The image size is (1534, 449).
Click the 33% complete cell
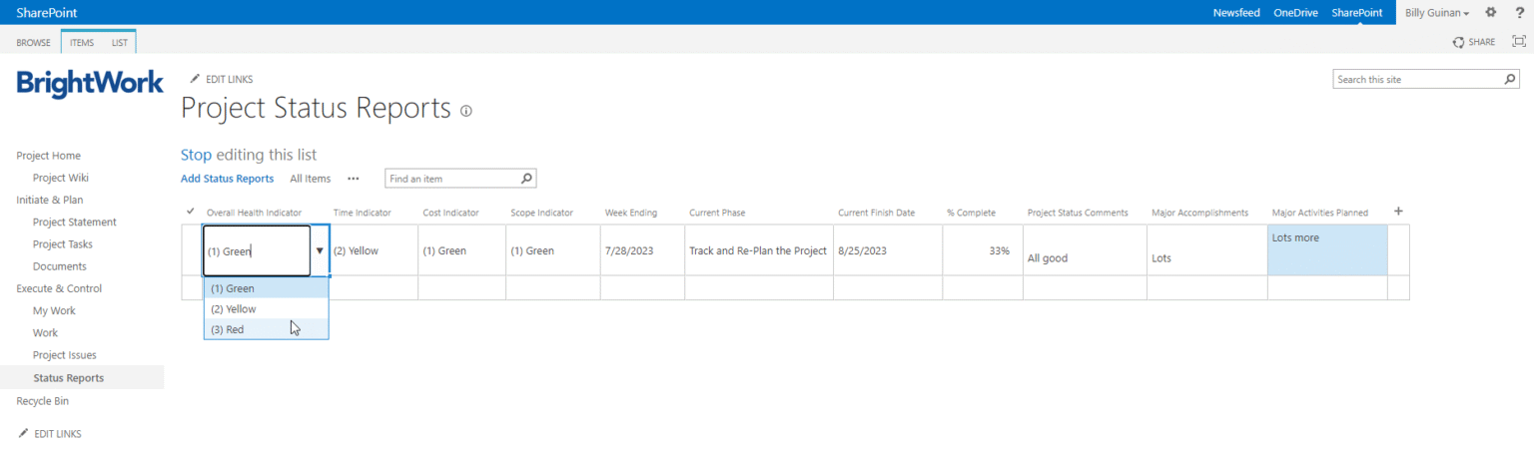point(983,250)
